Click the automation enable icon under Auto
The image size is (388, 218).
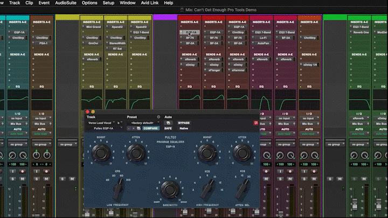coord(168,123)
